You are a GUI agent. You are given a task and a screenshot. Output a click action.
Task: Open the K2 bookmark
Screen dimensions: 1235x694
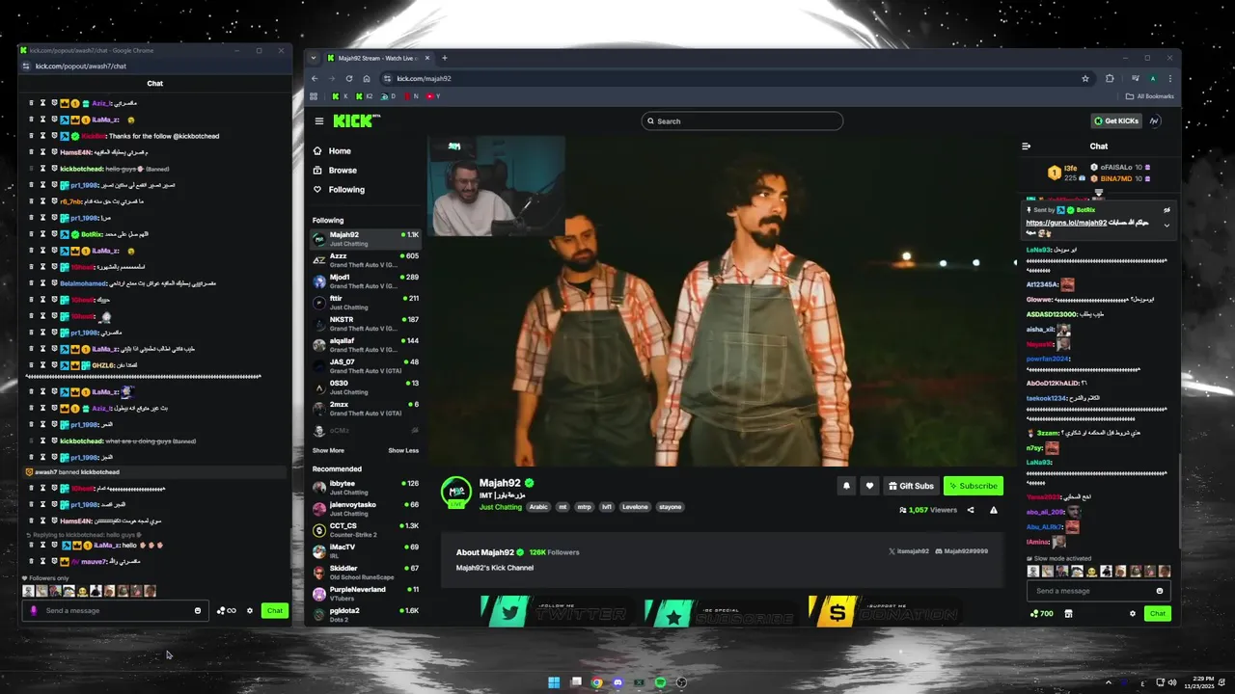(364, 96)
